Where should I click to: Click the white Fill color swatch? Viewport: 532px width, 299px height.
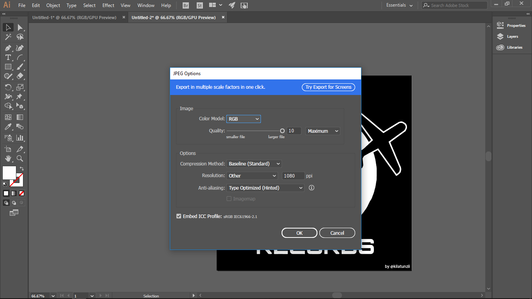coord(9,173)
